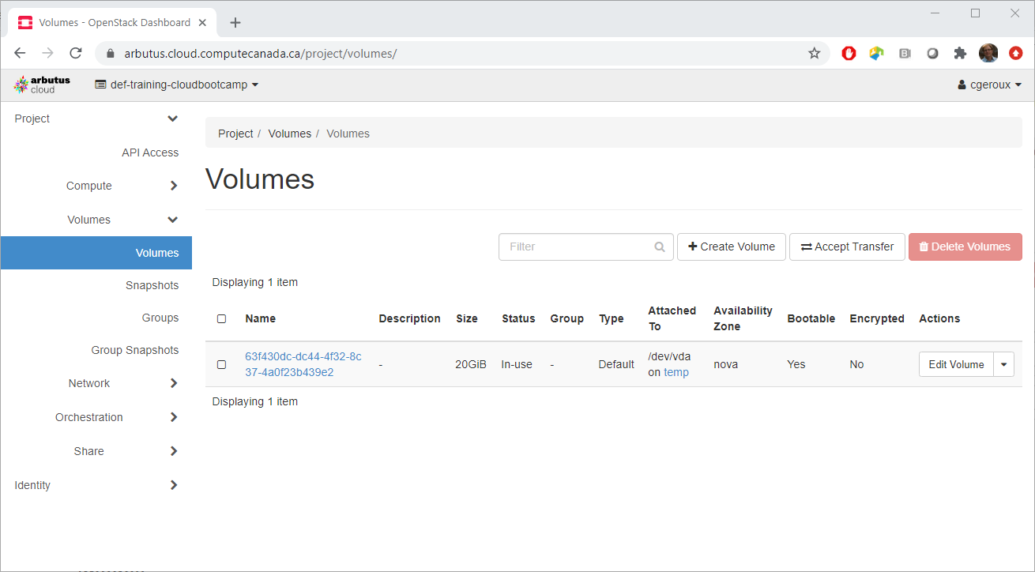Click the 20GiB size cell
The image size is (1035, 572).
tap(471, 364)
